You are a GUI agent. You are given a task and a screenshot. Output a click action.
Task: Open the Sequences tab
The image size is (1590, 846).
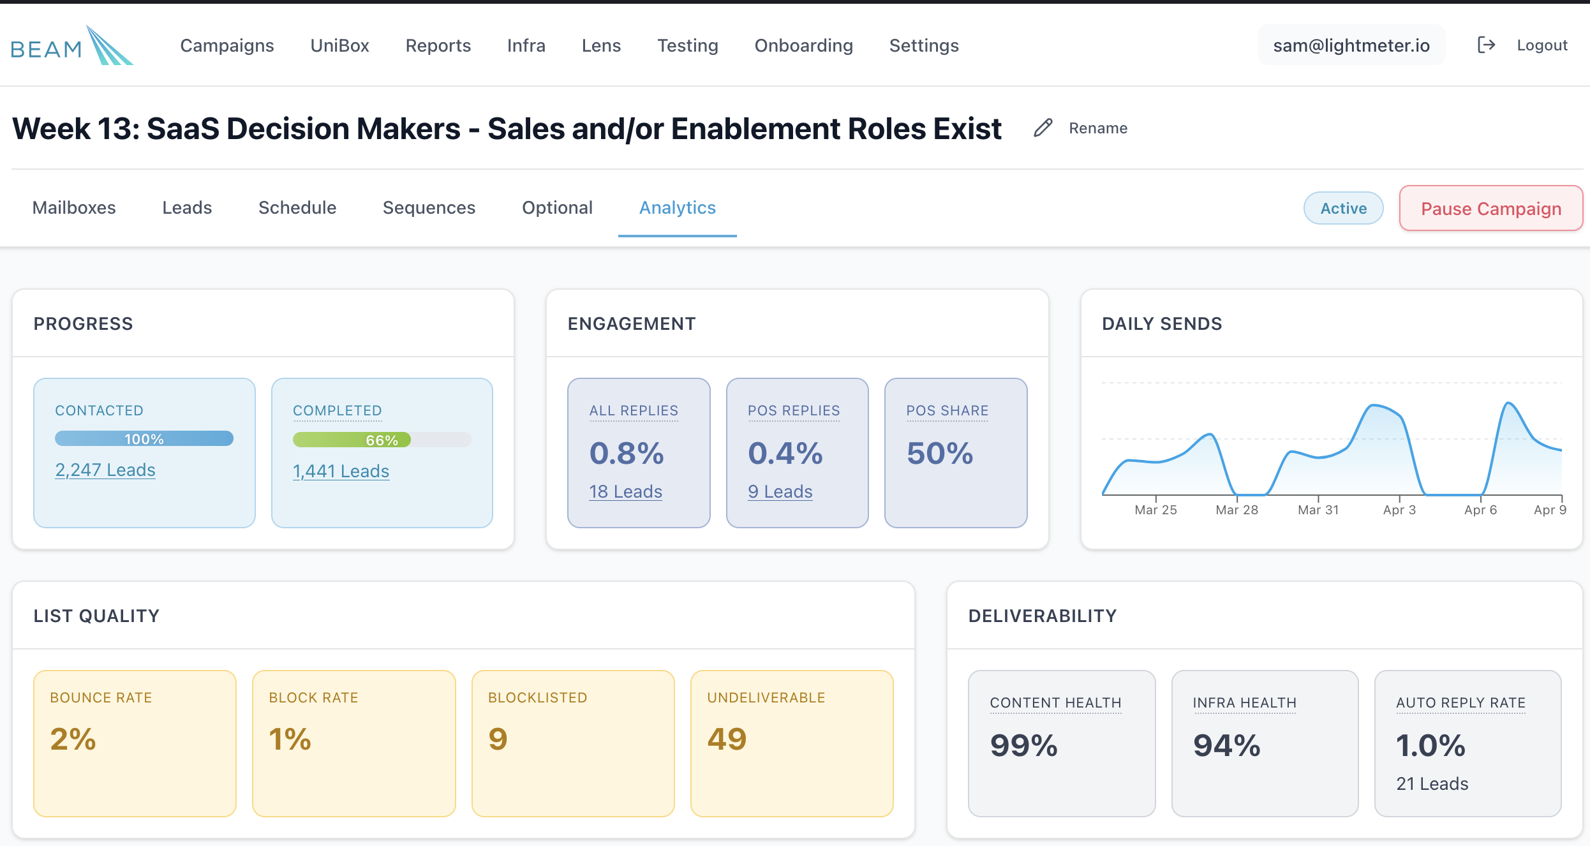tap(429, 208)
